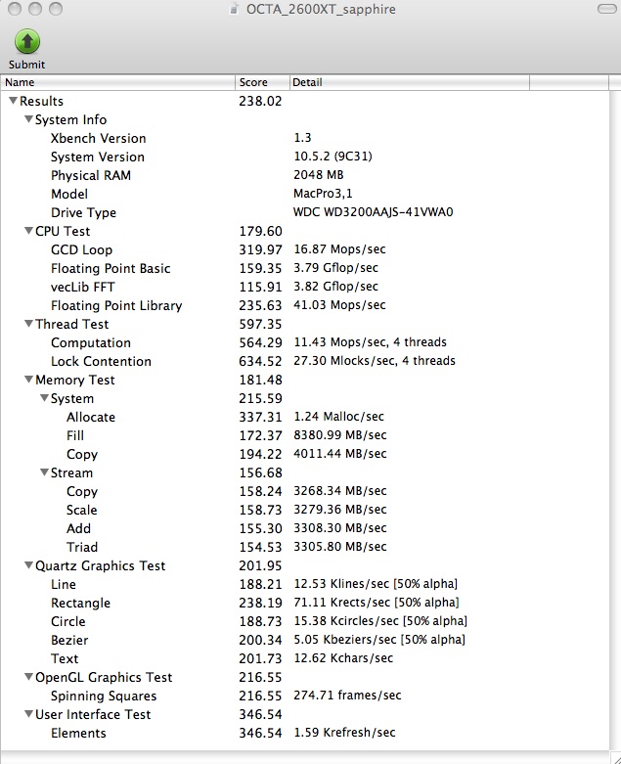Select the vecLib FFT row
The height and width of the screenshot is (764, 621).
coord(304,287)
